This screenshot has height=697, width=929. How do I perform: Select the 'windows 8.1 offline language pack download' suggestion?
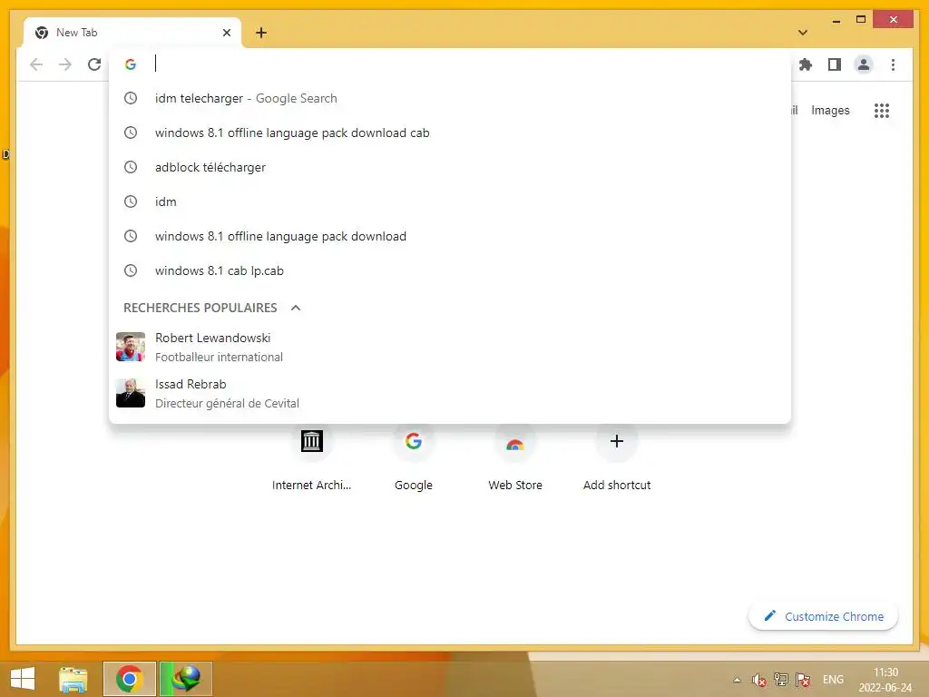pos(450,236)
